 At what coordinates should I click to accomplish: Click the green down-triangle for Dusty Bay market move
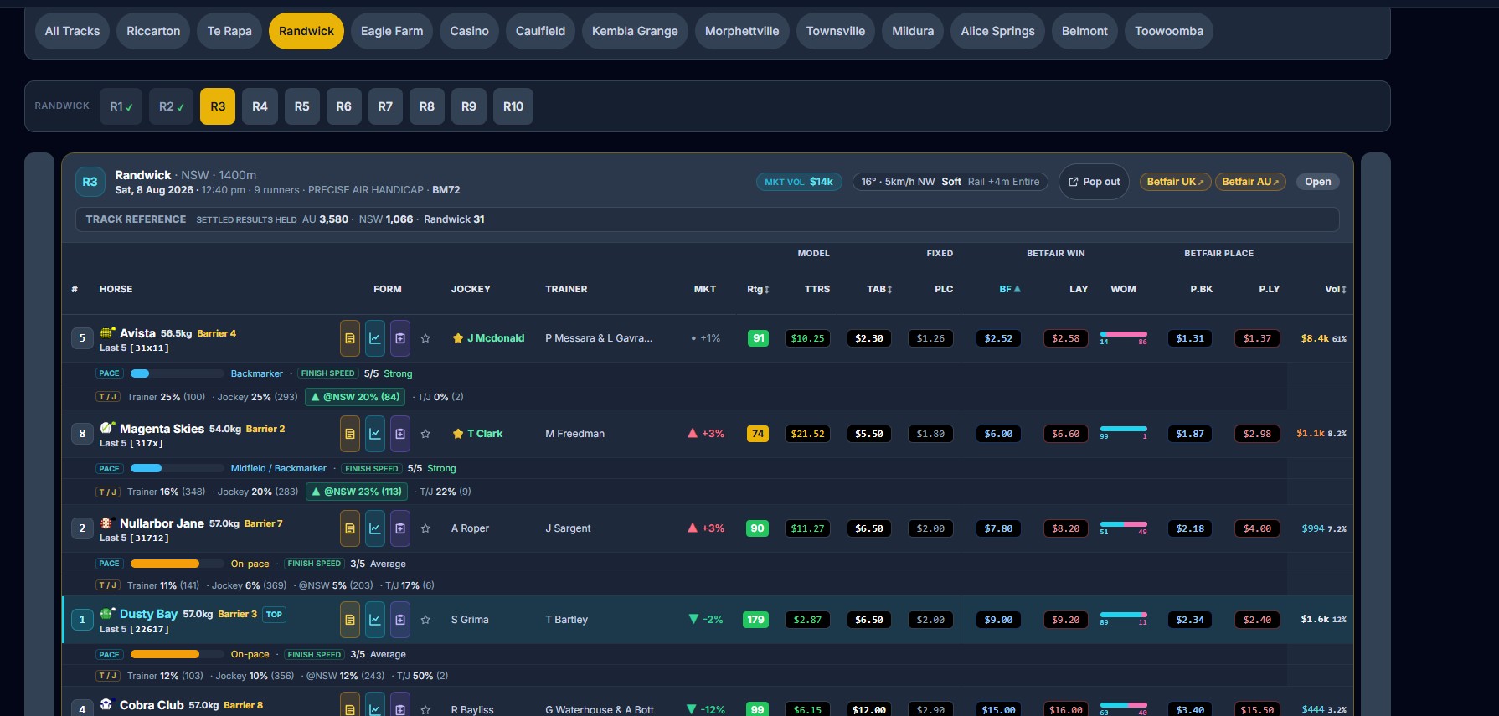693,619
